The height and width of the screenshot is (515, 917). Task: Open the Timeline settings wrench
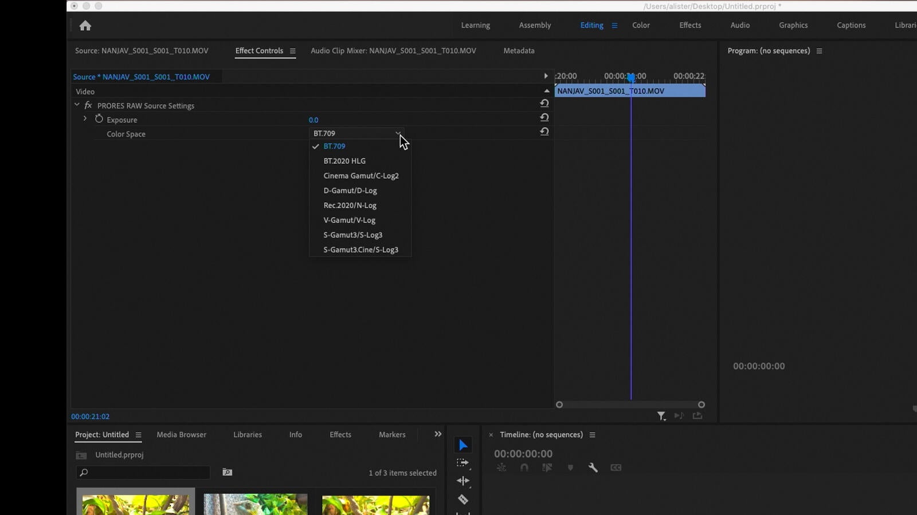point(593,468)
